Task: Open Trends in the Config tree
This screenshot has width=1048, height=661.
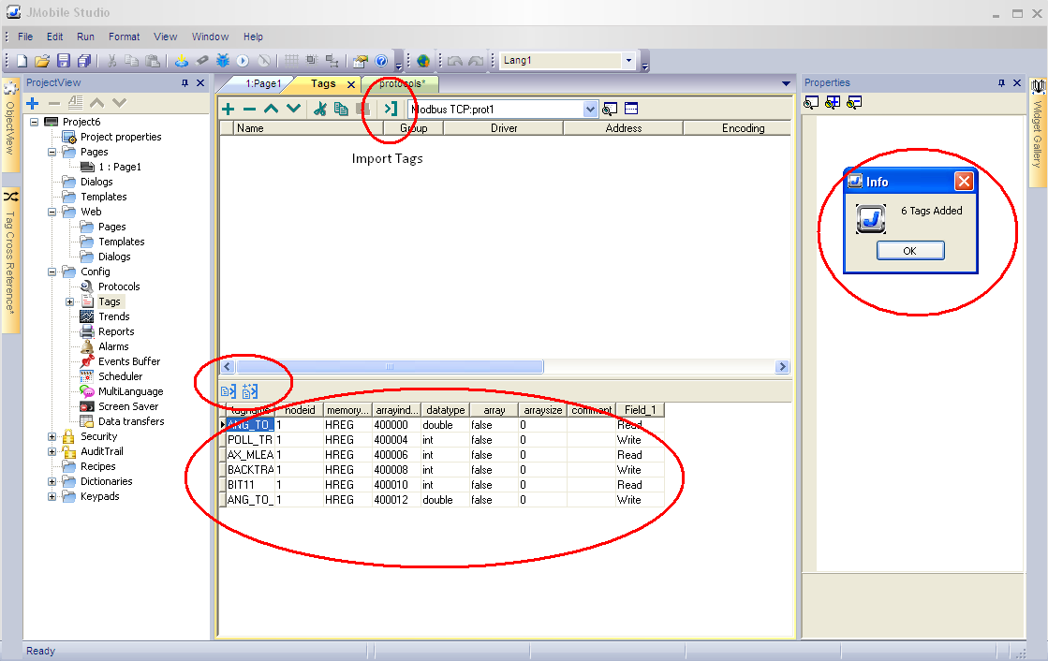Action: tap(113, 316)
